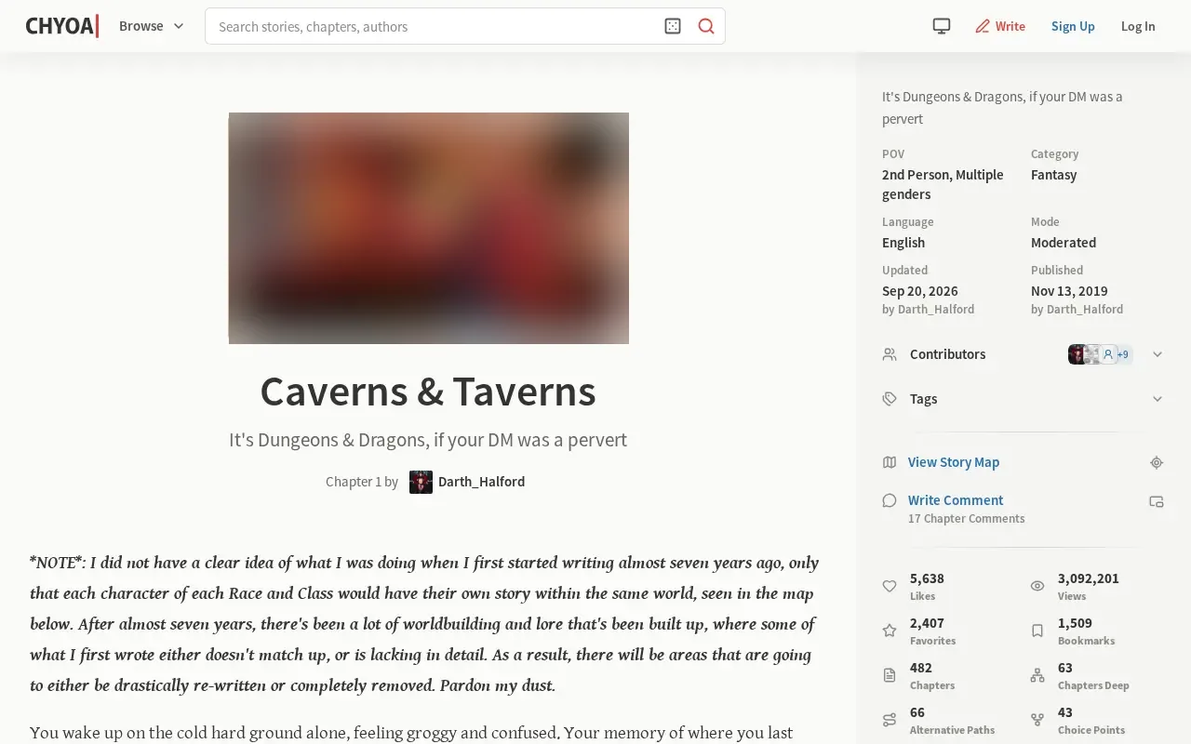
Task: Click the Tags label icon
Action: 890,399
